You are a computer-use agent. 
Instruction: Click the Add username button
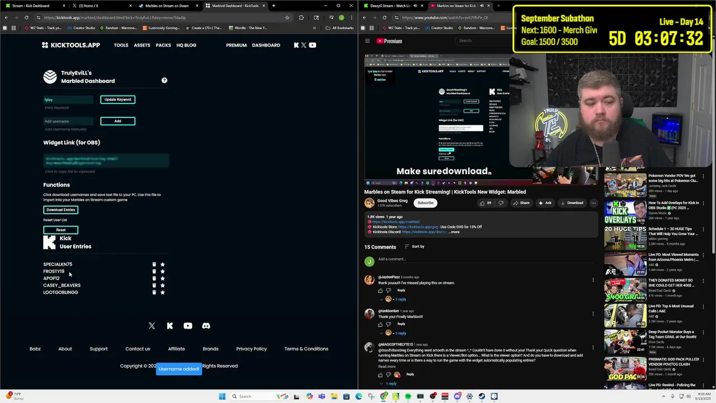(117, 121)
